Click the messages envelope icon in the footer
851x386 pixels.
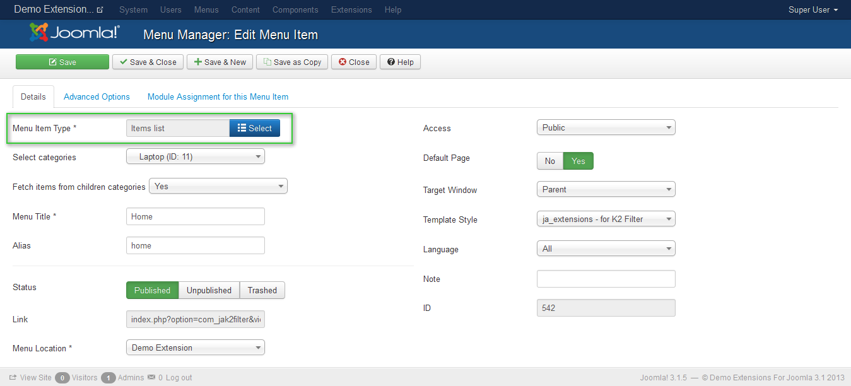(151, 378)
